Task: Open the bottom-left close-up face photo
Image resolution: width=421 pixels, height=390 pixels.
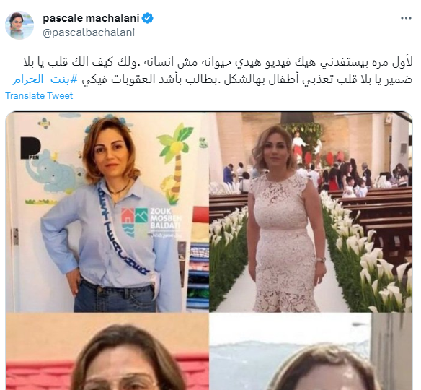Action: click(x=107, y=351)
